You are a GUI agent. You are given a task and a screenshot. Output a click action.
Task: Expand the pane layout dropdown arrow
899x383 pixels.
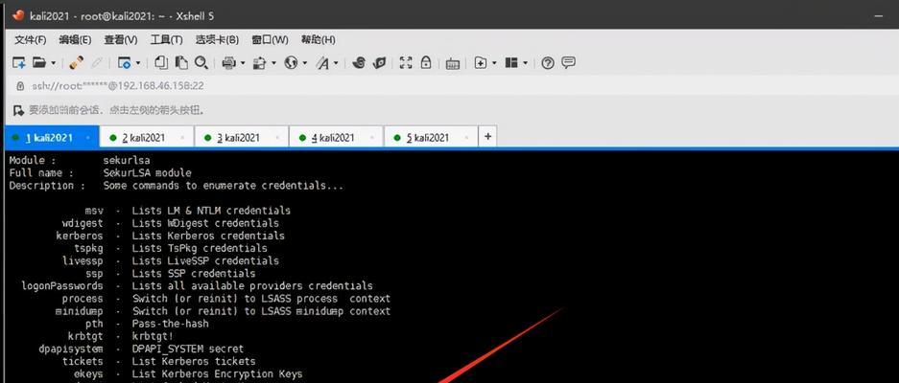pyautogui.click(x=525, y=63)
